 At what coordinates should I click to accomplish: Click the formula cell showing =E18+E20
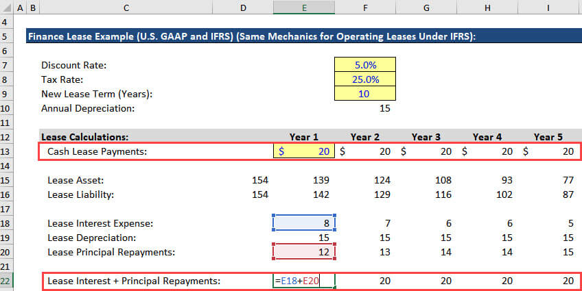click(304, 281)
